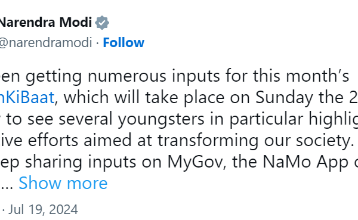Open the @narendramodi handle link
Viewport: 358px width, 220px height.
coord(46,43)
